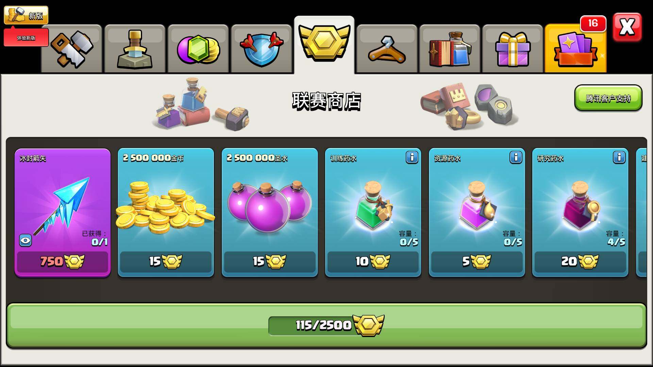The width and height of the screenshot is (653, 367).
Task: Open the gems and resources shop tab
Action: [x=198, y=49]
